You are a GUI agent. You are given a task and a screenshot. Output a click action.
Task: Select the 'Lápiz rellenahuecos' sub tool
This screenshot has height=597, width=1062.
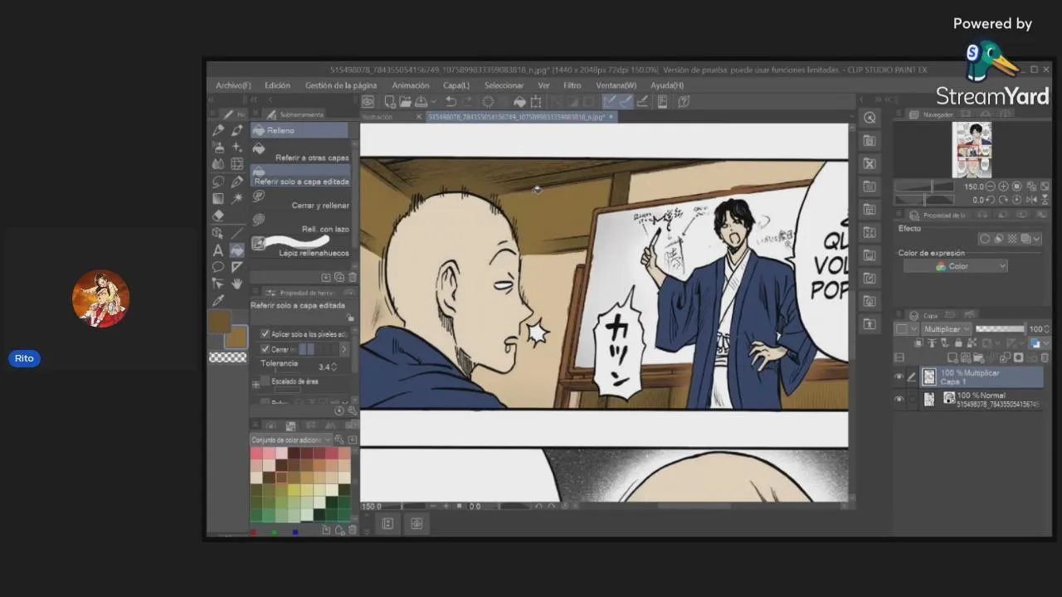[x=300, y=245]
